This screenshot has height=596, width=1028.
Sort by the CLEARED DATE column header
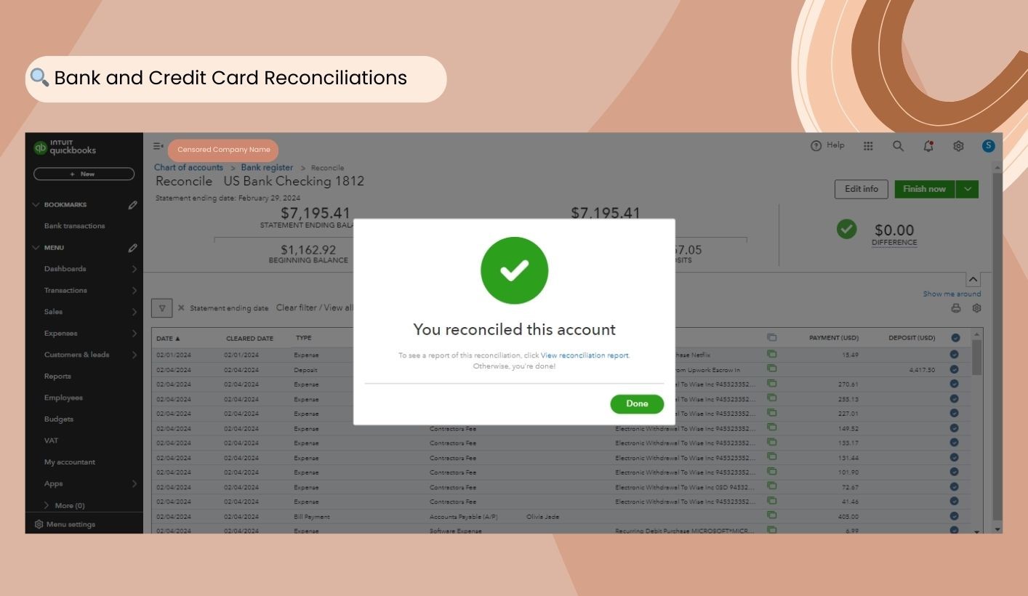point(249,339)
